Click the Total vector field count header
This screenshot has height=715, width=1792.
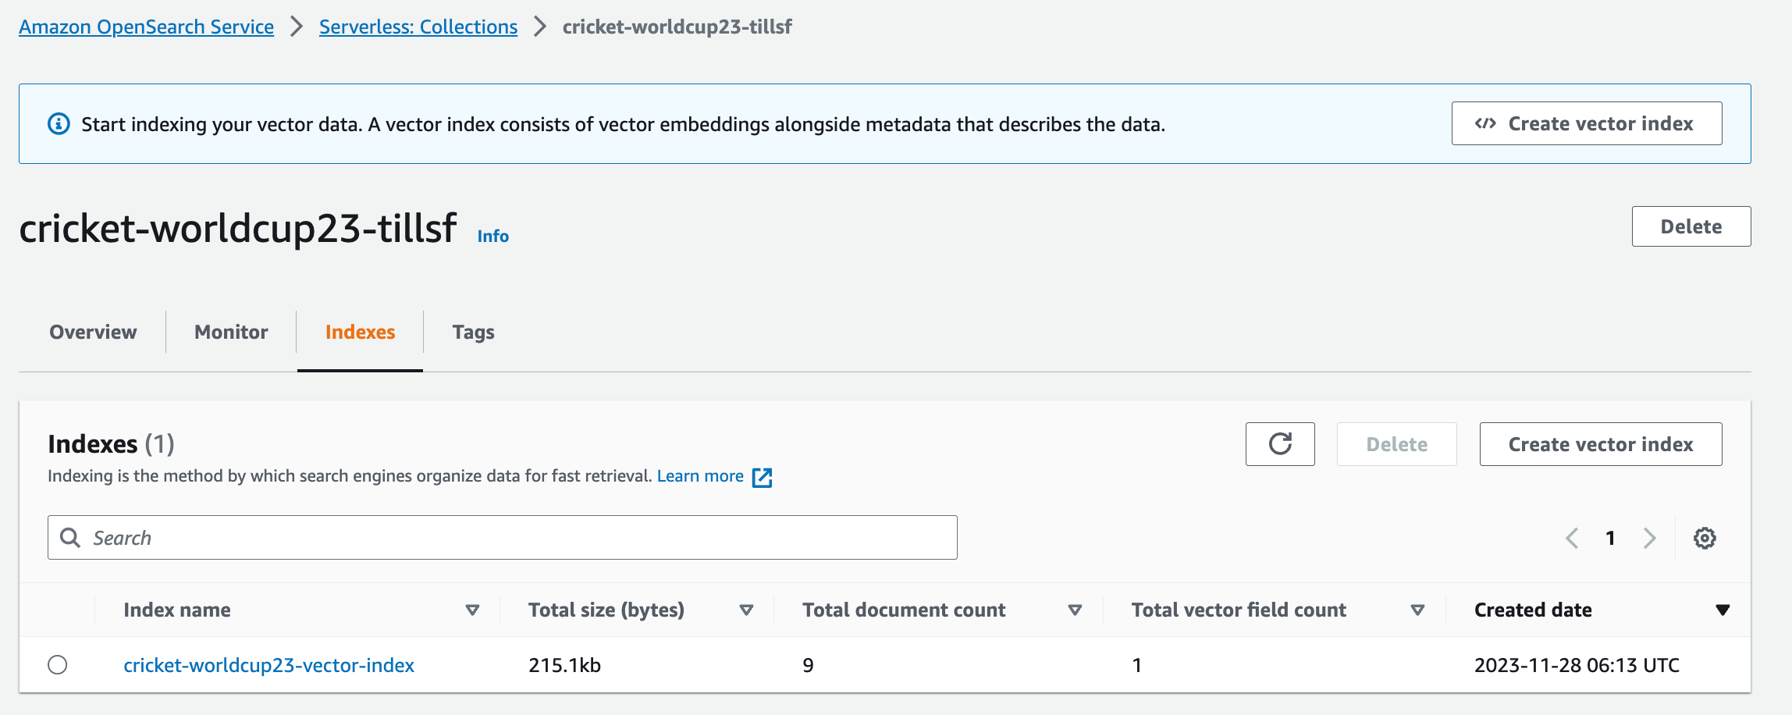point(1239,610)
